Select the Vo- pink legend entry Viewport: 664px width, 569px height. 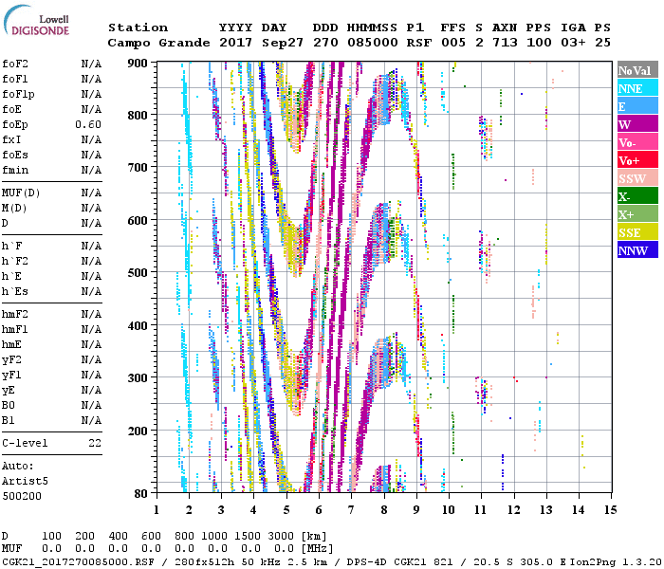pyautogui.click(x=636, y=142)
